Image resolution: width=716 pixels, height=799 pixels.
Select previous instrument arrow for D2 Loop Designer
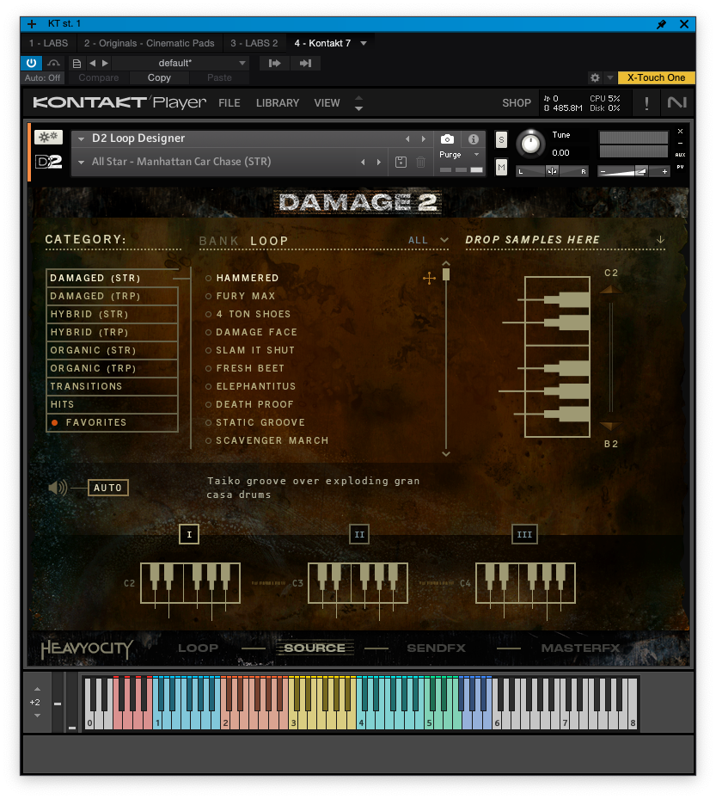(x=407, y=138)
